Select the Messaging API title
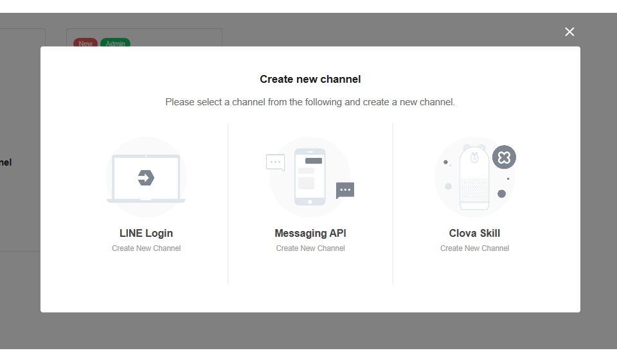The width and height of the screenshot is (617, 362). point(310,234)
